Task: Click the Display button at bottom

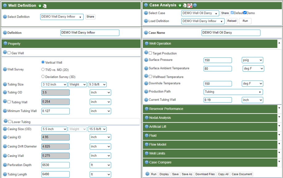Action: click(164, 174)
